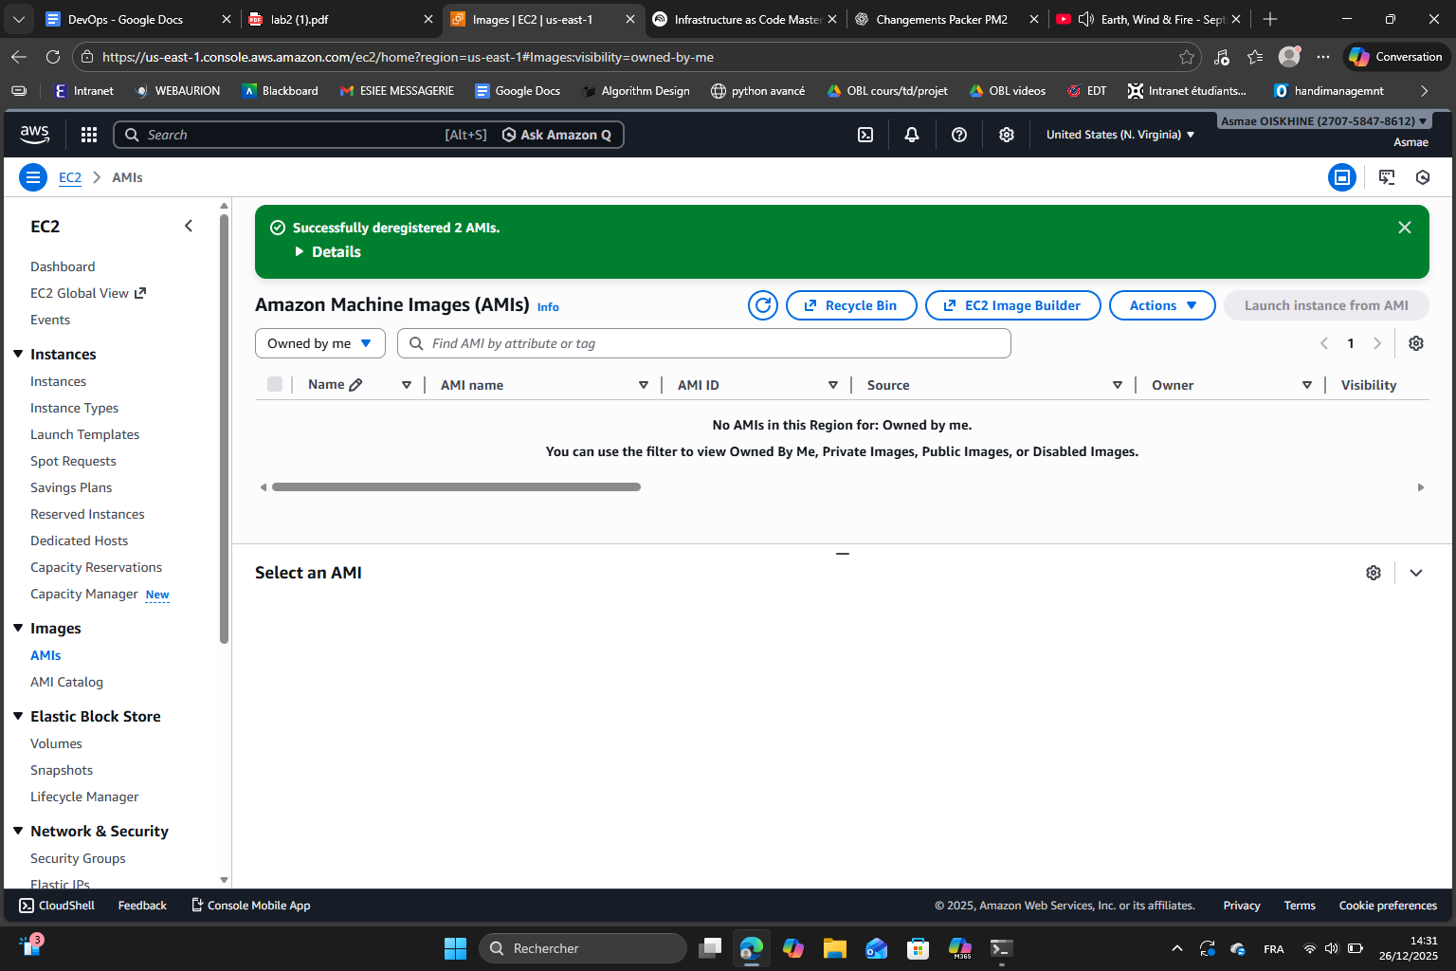Viewport: 1456px width, 971px height.
Task: Open the United States (N. Virginia) region selector
Action: pos(1119,134)
